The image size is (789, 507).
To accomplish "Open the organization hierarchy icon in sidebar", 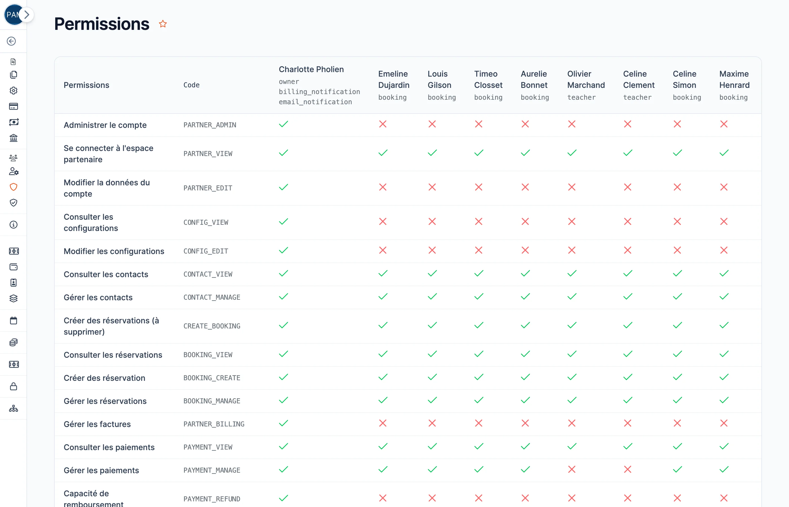I will 13,409.
